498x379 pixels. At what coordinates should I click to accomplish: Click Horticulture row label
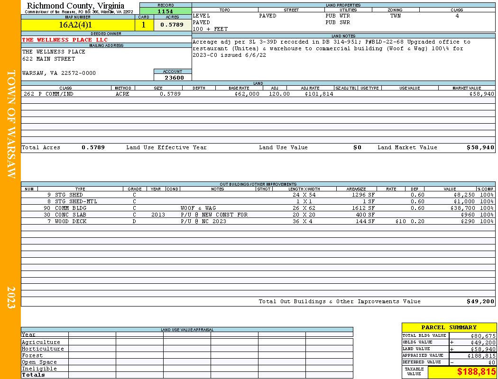(x=43, y=349)
